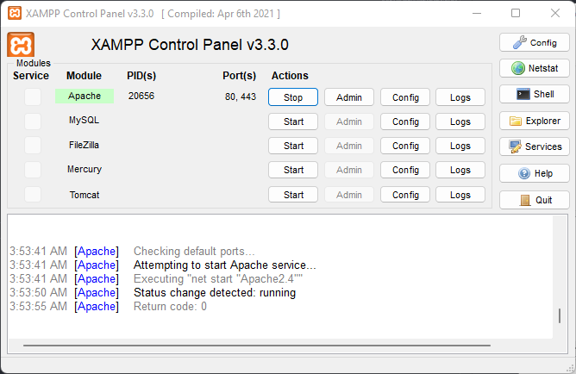The height and width of the screenshot is (374, 576).
Task: Launch the Shell terminal
Action: (x=534, y=94)
